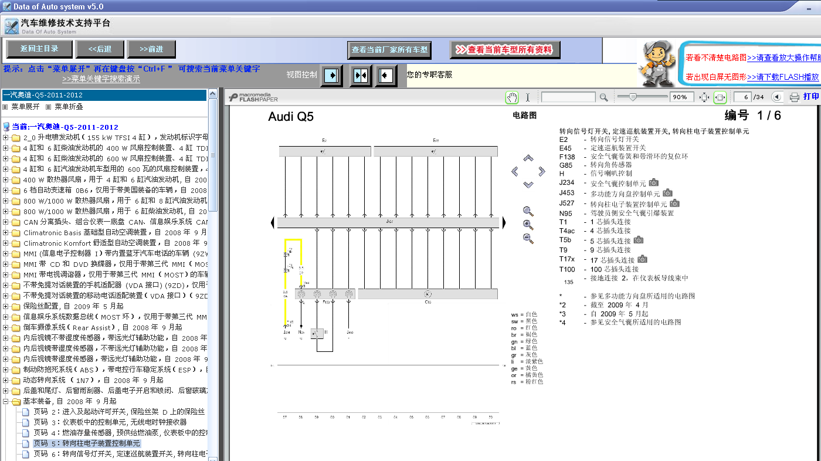Select the FlashPaper hand pan tool

pyautogui.click(x=512, y=97)
